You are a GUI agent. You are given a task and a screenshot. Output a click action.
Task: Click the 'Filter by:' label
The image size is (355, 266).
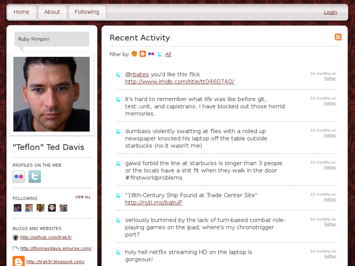point(119,54)
